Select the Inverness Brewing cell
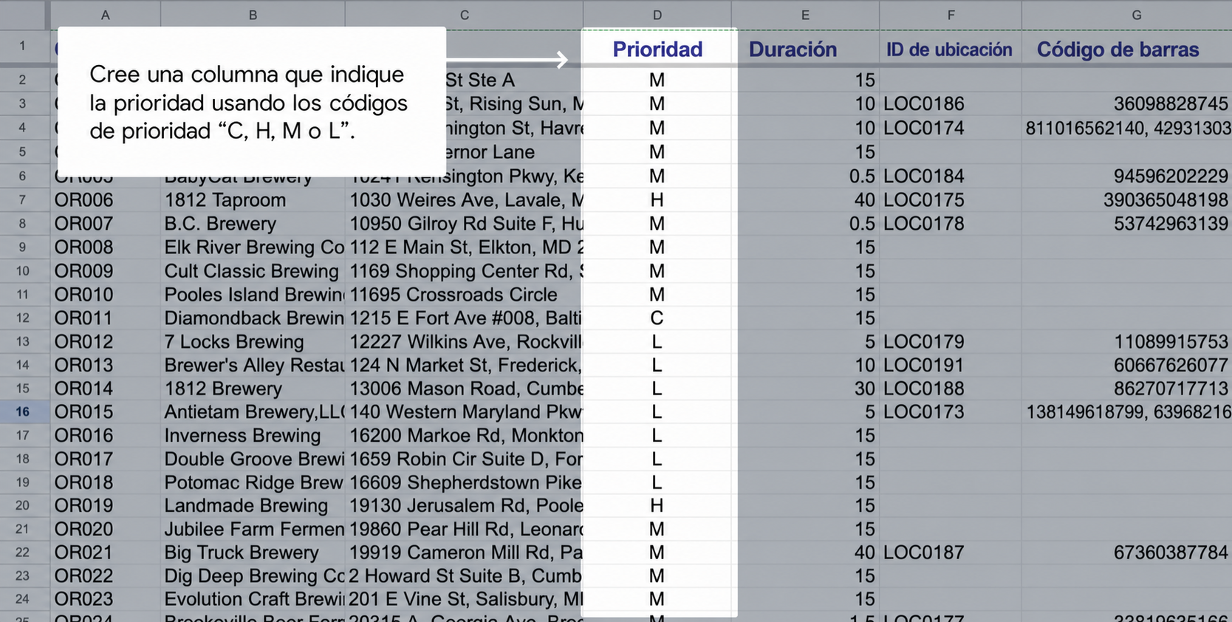The width and height of the screenshot is (1232, 622). click(x=253, y=435)
